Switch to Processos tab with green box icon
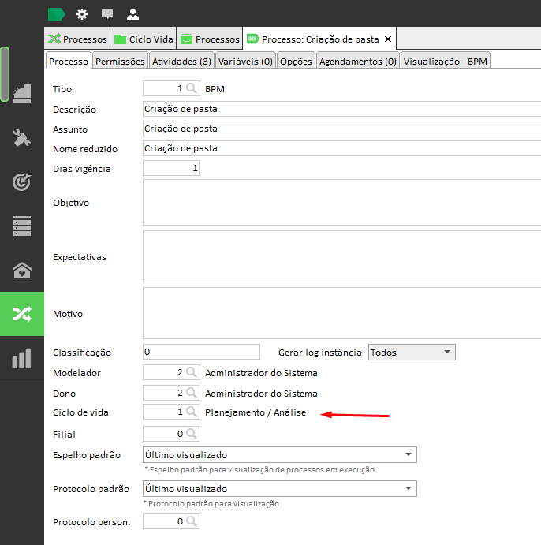Screen dimensions: 541x545 pyautogui.click(x=210, y=39)
